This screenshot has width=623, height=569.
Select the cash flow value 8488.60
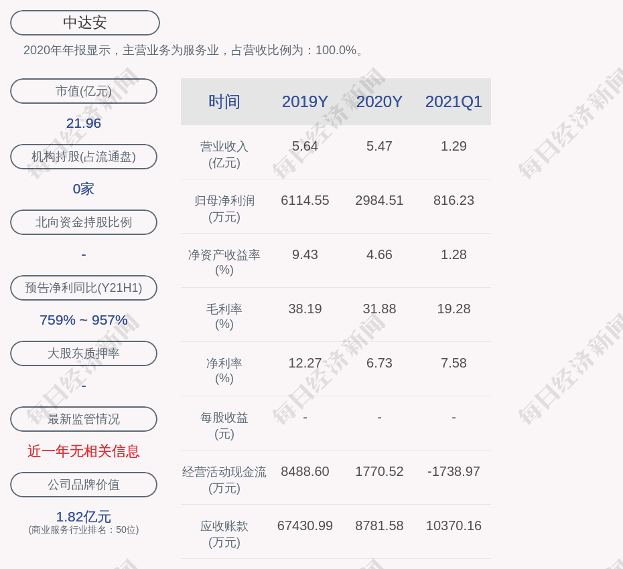[x=305, y=472]
